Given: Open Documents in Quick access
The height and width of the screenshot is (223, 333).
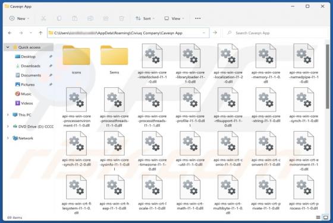Looking at the screenshot, I should [31, 75].
